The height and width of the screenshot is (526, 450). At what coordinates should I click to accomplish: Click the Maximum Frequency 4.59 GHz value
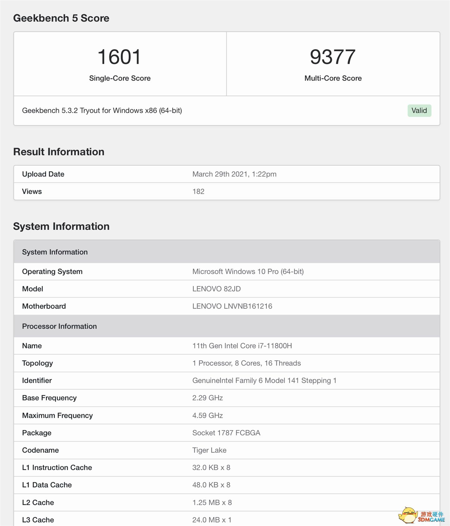point(207,415)
